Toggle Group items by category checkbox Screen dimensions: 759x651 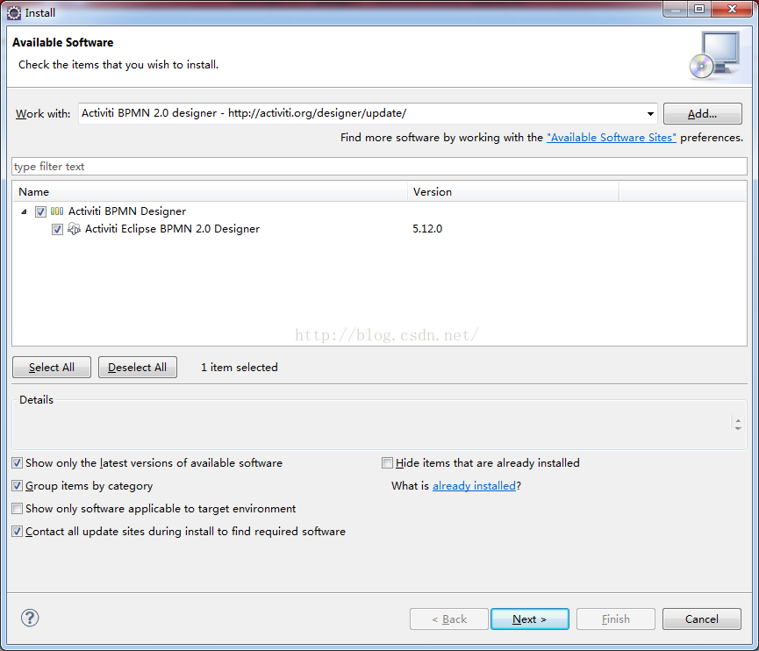click(18, 486)
